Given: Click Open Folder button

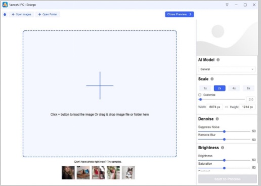Looking at the screenshot, I should tap(48, 14).
